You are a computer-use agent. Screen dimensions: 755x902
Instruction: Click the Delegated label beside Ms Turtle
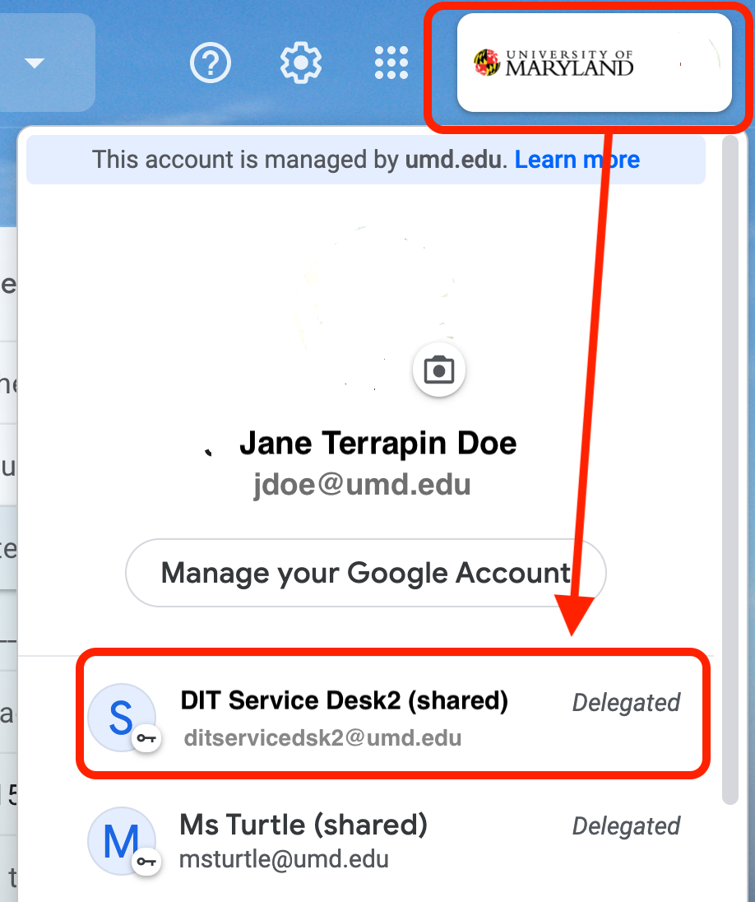point(626,825)
